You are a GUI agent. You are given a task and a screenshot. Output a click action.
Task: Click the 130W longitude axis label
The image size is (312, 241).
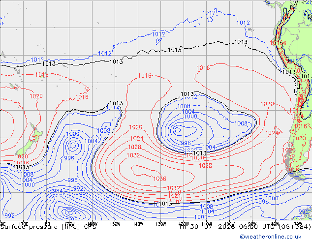coord(161,224)
